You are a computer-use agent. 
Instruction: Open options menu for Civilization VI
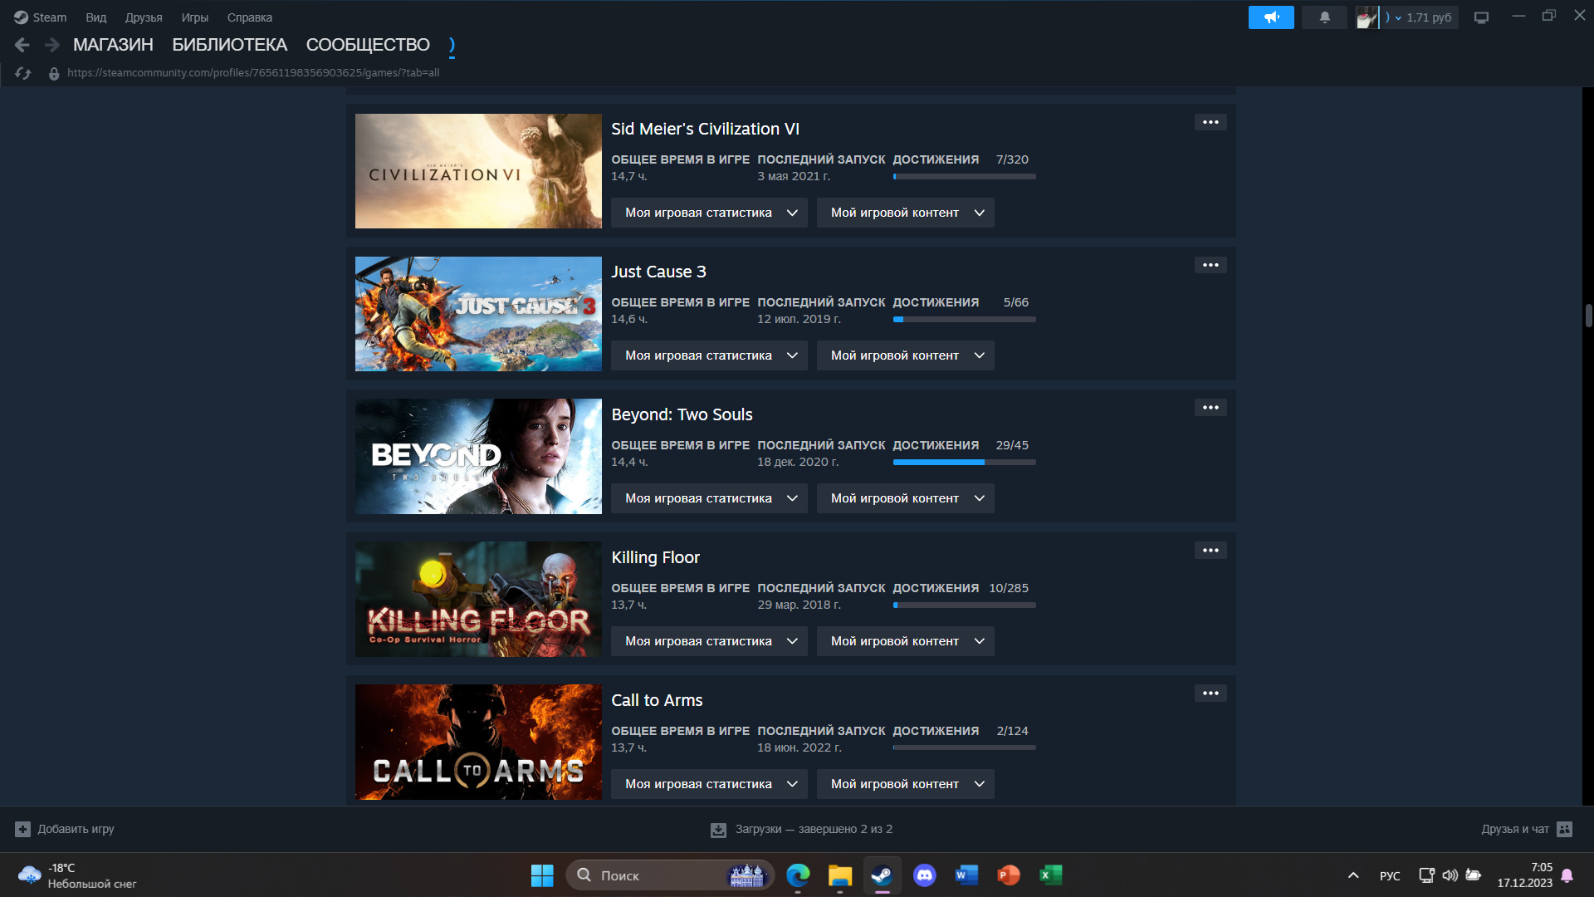1210,122
